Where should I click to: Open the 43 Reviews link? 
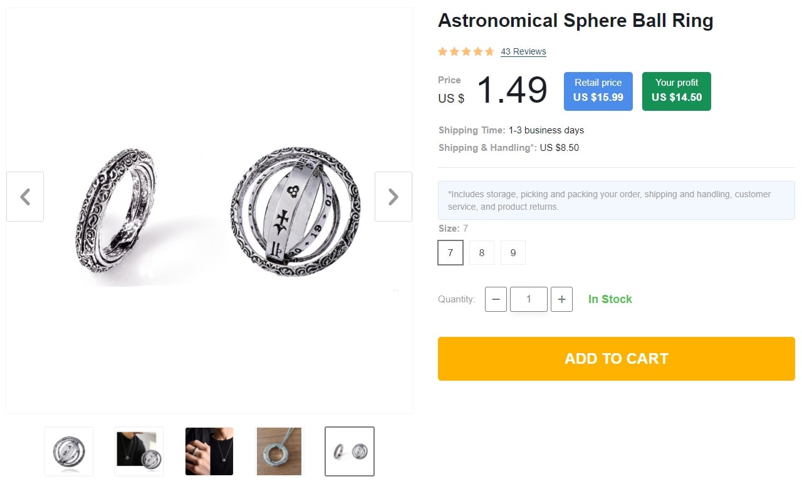[x=523, y=51]
